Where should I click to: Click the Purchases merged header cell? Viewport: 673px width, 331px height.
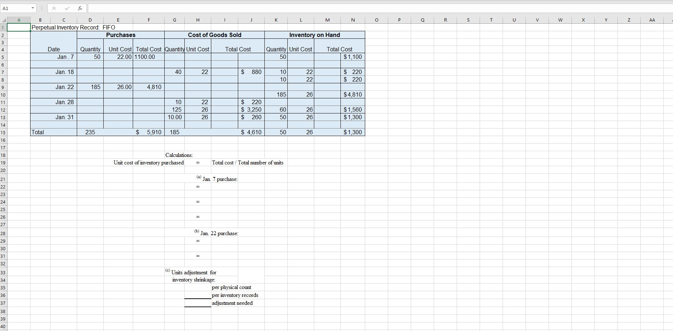121,35
